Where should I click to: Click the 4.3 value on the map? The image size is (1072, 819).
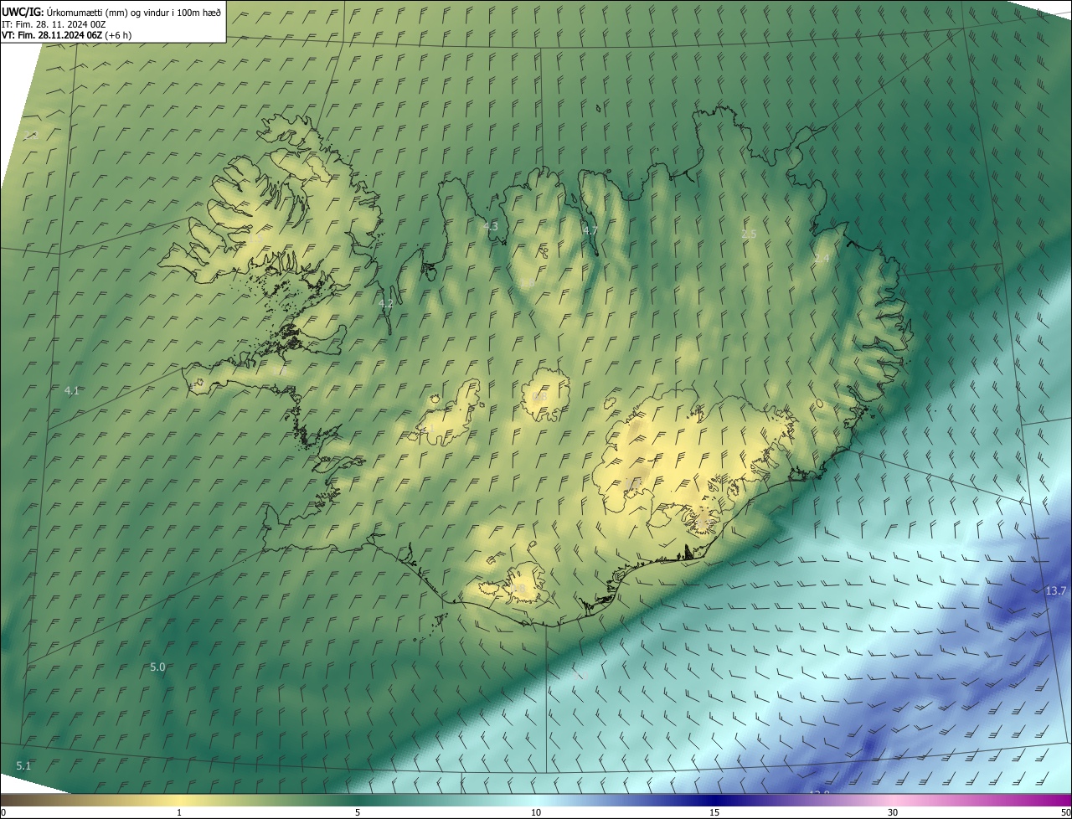(491, 226)
